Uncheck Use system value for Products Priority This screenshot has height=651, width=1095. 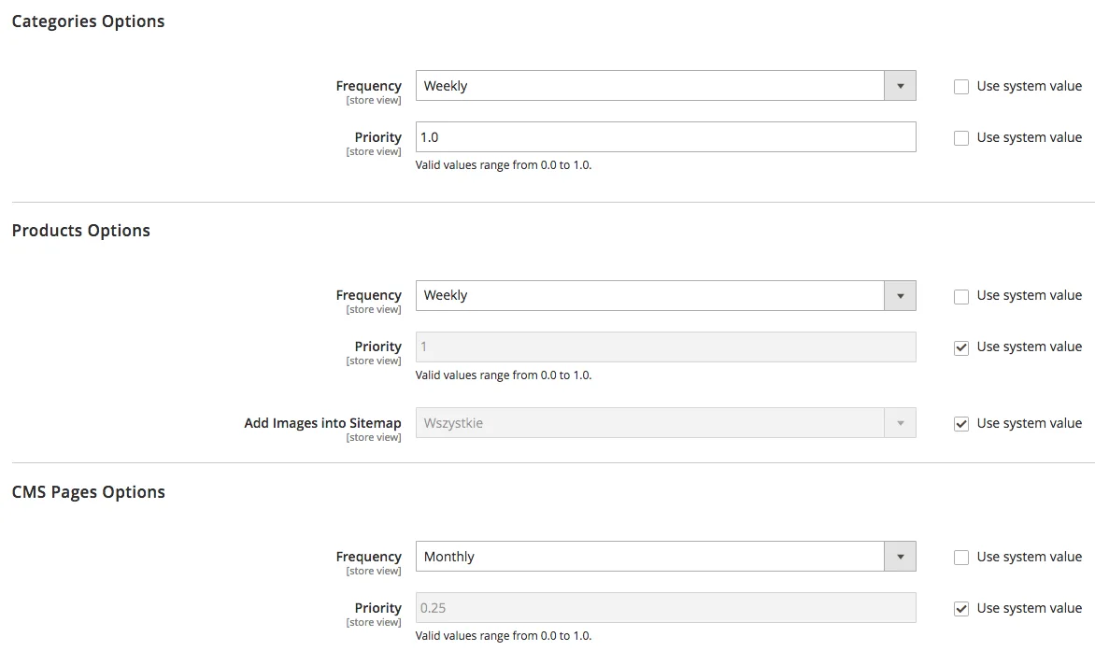click(x=961, y=347)
